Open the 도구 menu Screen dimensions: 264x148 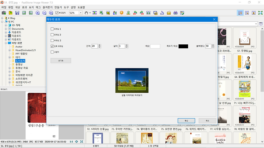pos(66,7)
